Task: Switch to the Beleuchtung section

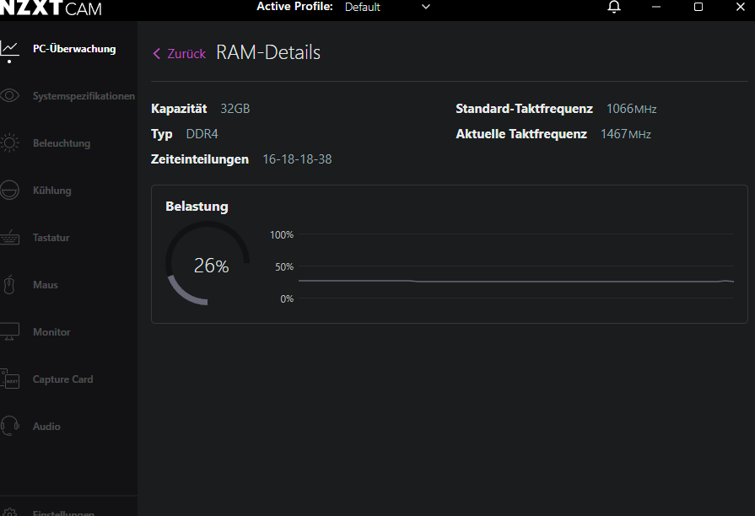Action: coord(62,143)
